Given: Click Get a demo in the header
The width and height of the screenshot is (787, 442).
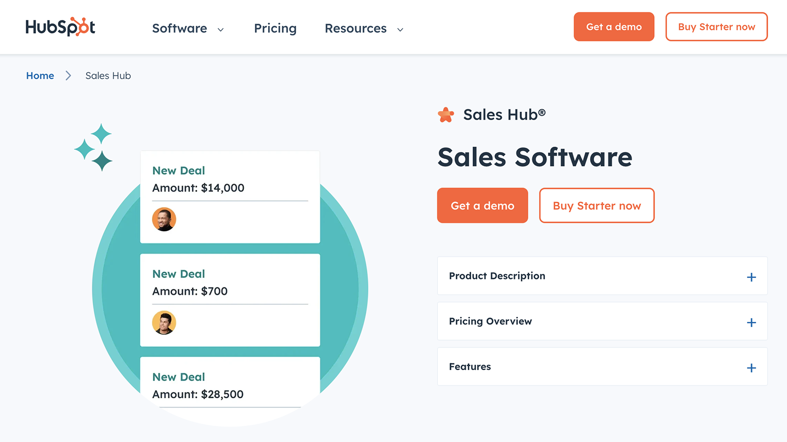Looking at the screenshot, I should 614,27.
